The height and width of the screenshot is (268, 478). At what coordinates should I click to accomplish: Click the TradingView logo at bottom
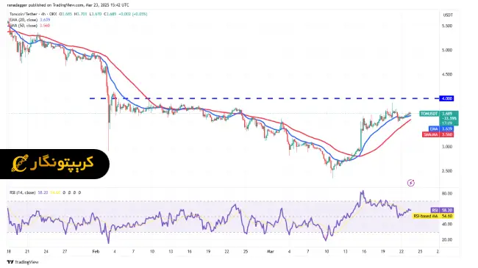[x=23, y=262]
